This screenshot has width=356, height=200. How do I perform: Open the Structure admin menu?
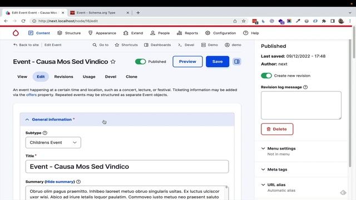tap(69, 33)
